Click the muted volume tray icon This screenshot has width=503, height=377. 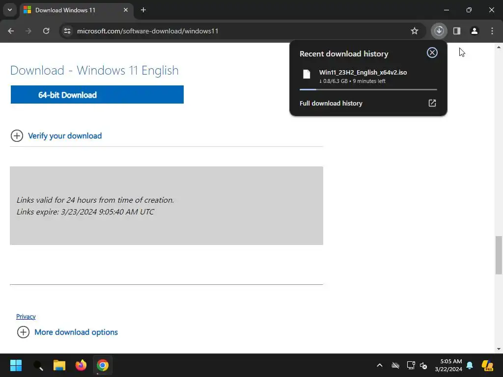423,365
